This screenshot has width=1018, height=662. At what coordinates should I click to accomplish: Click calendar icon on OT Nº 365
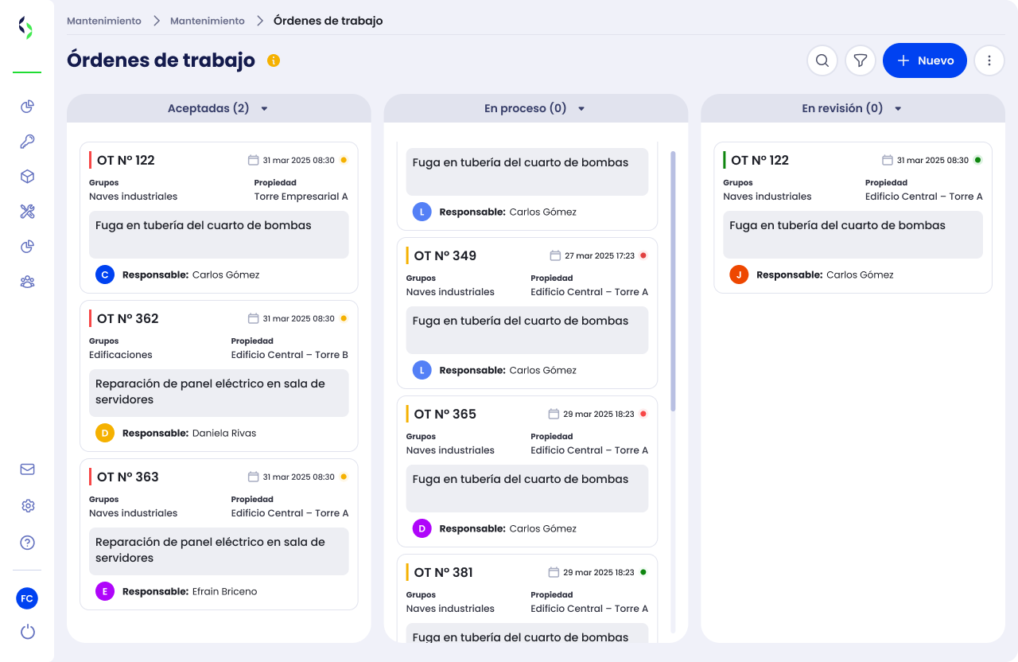pos(555,414)
